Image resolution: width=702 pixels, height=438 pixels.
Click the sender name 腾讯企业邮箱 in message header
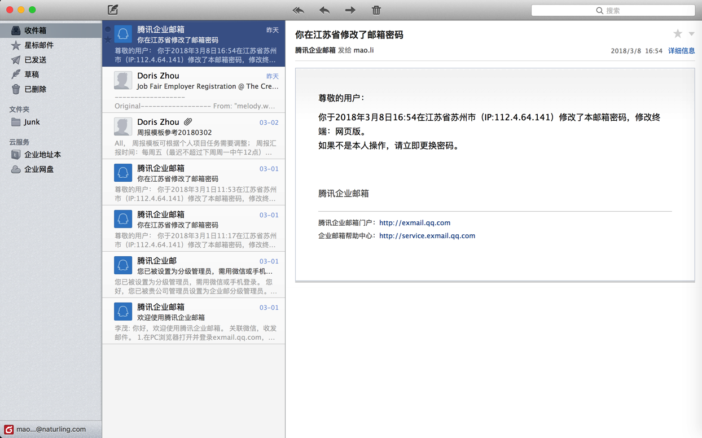click(315, 50)
